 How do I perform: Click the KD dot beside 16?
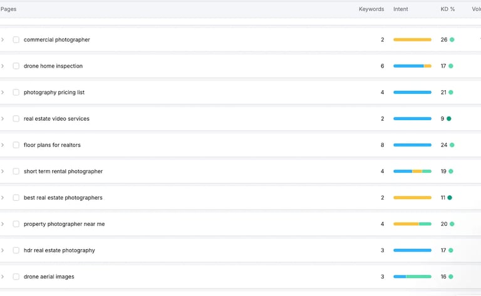[x=451, y=277]
